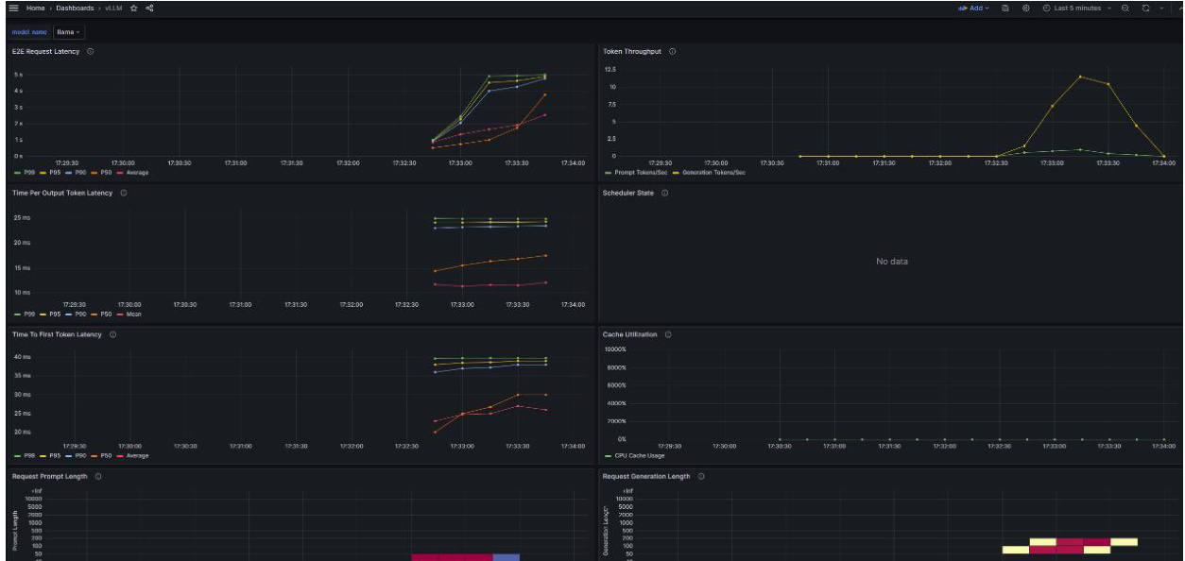Save the dashboard using the disk icon
Screen dimensions: 1185x561
click(x=1005, y=8)
